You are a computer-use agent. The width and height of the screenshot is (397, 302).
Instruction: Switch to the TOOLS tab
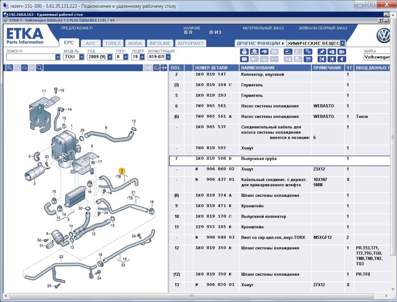click(x=113, y=43)
